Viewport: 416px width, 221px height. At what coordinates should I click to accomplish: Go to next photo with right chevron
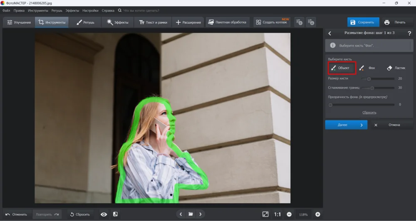point(200,214)
